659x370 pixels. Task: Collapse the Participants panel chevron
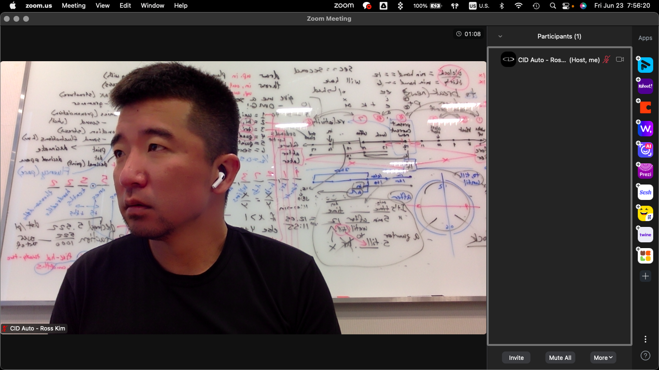click(x=500, y=37)
